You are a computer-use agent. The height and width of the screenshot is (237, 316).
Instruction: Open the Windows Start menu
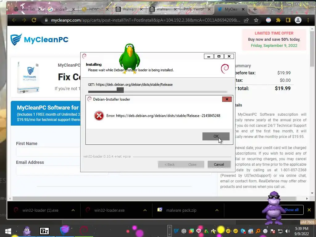(8, 231)
